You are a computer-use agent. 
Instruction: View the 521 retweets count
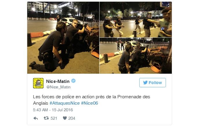coord(54,118)
